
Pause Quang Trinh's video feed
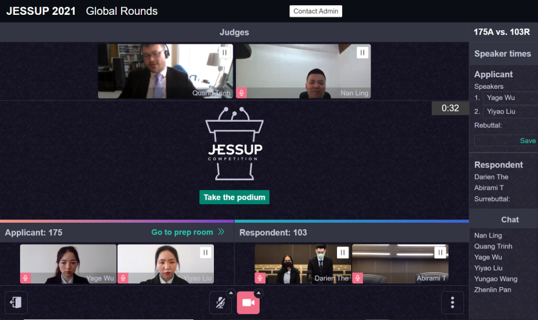224,53
